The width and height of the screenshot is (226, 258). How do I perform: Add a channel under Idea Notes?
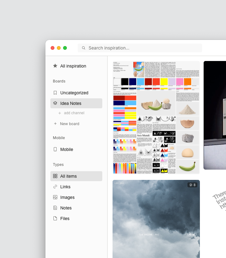pyautogui.click(x=74, y=113)
